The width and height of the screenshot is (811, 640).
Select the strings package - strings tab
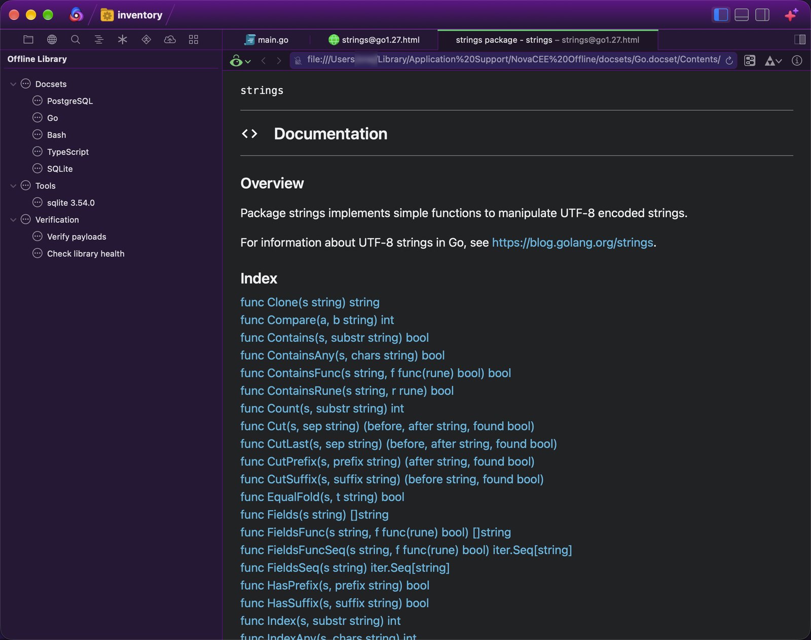pyautogui.click(x=547, y=40)
